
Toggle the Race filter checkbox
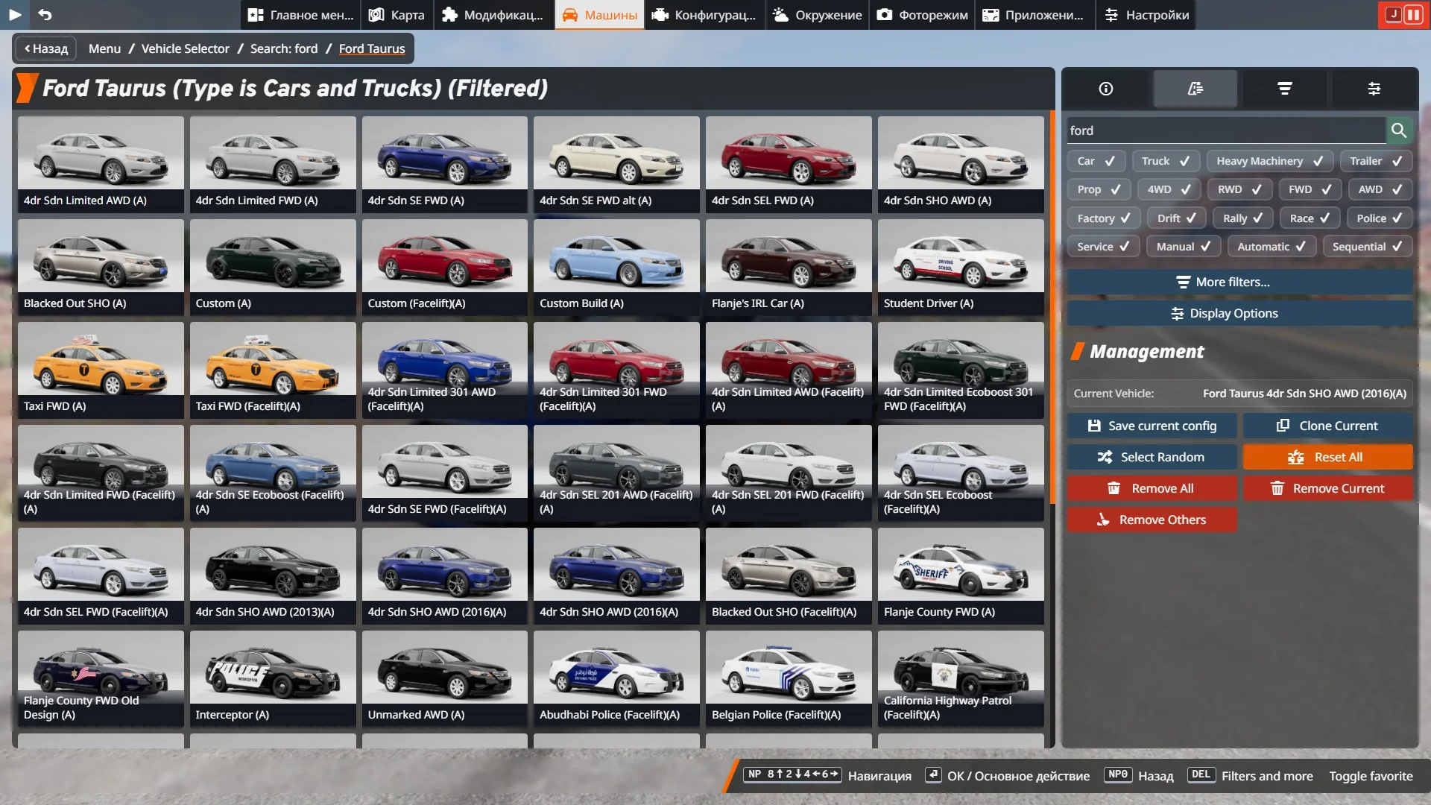click(1310, 218)
